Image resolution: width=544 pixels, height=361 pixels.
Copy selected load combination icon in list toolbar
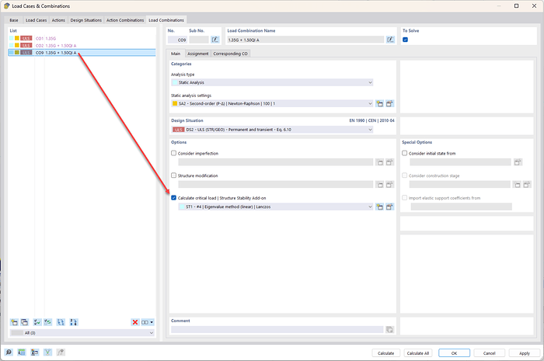24,322
